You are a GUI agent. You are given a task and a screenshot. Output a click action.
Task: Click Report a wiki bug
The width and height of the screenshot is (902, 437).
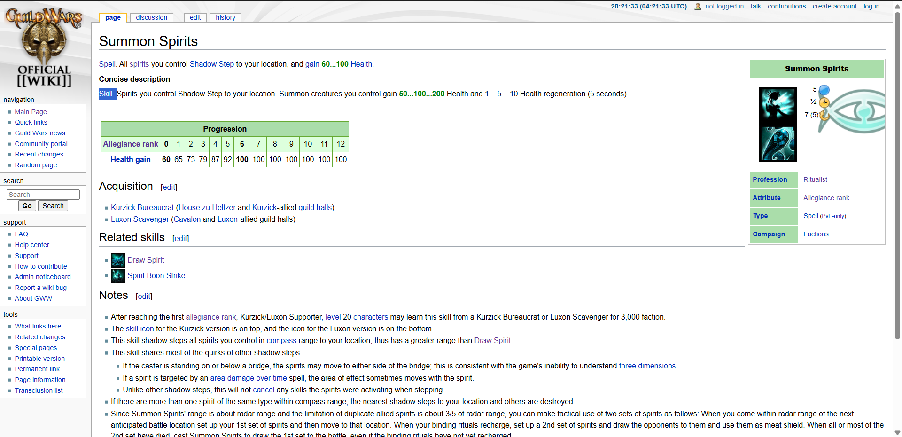40,288
